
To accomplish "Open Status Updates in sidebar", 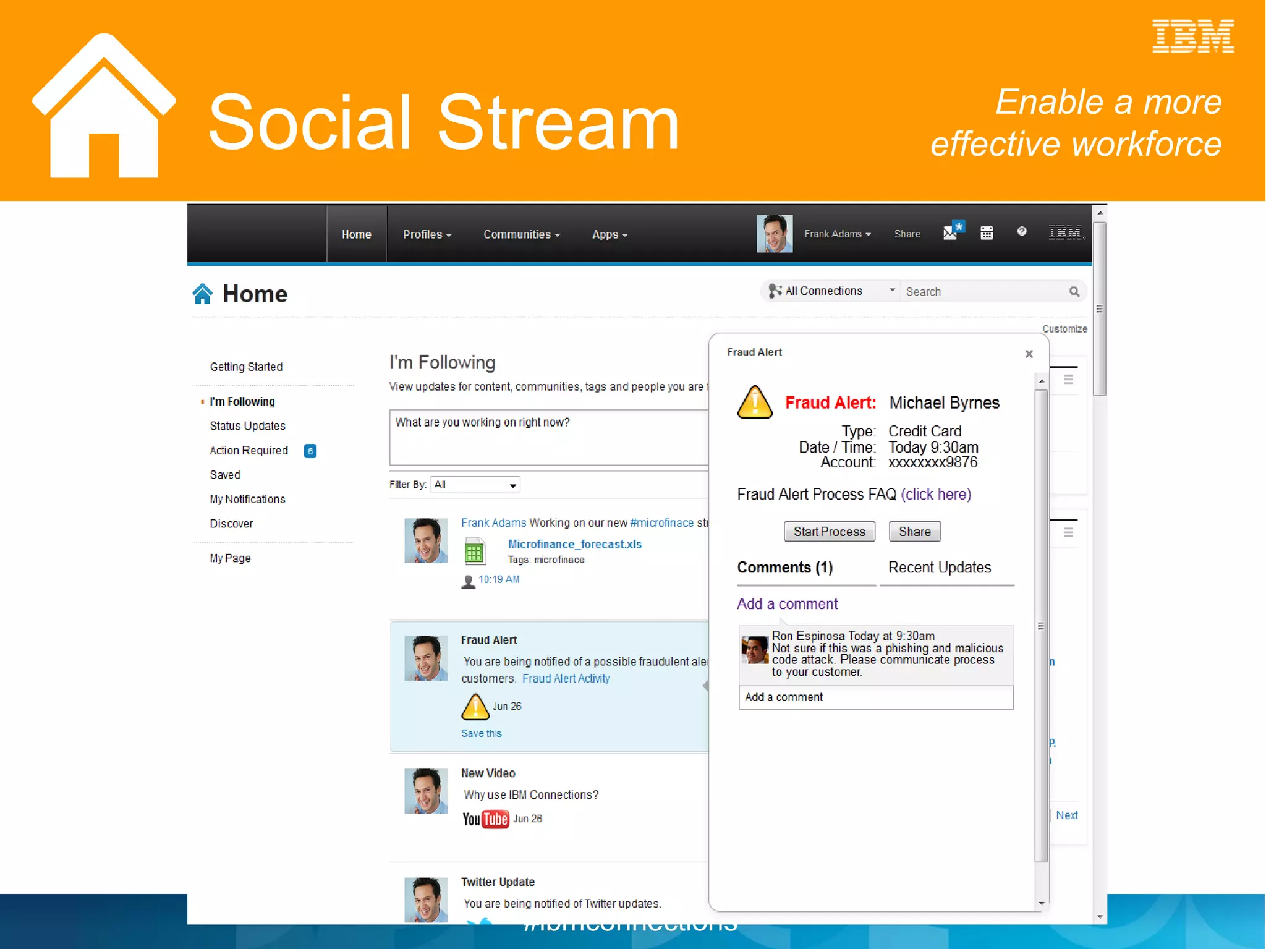I will tap(247, 426).
